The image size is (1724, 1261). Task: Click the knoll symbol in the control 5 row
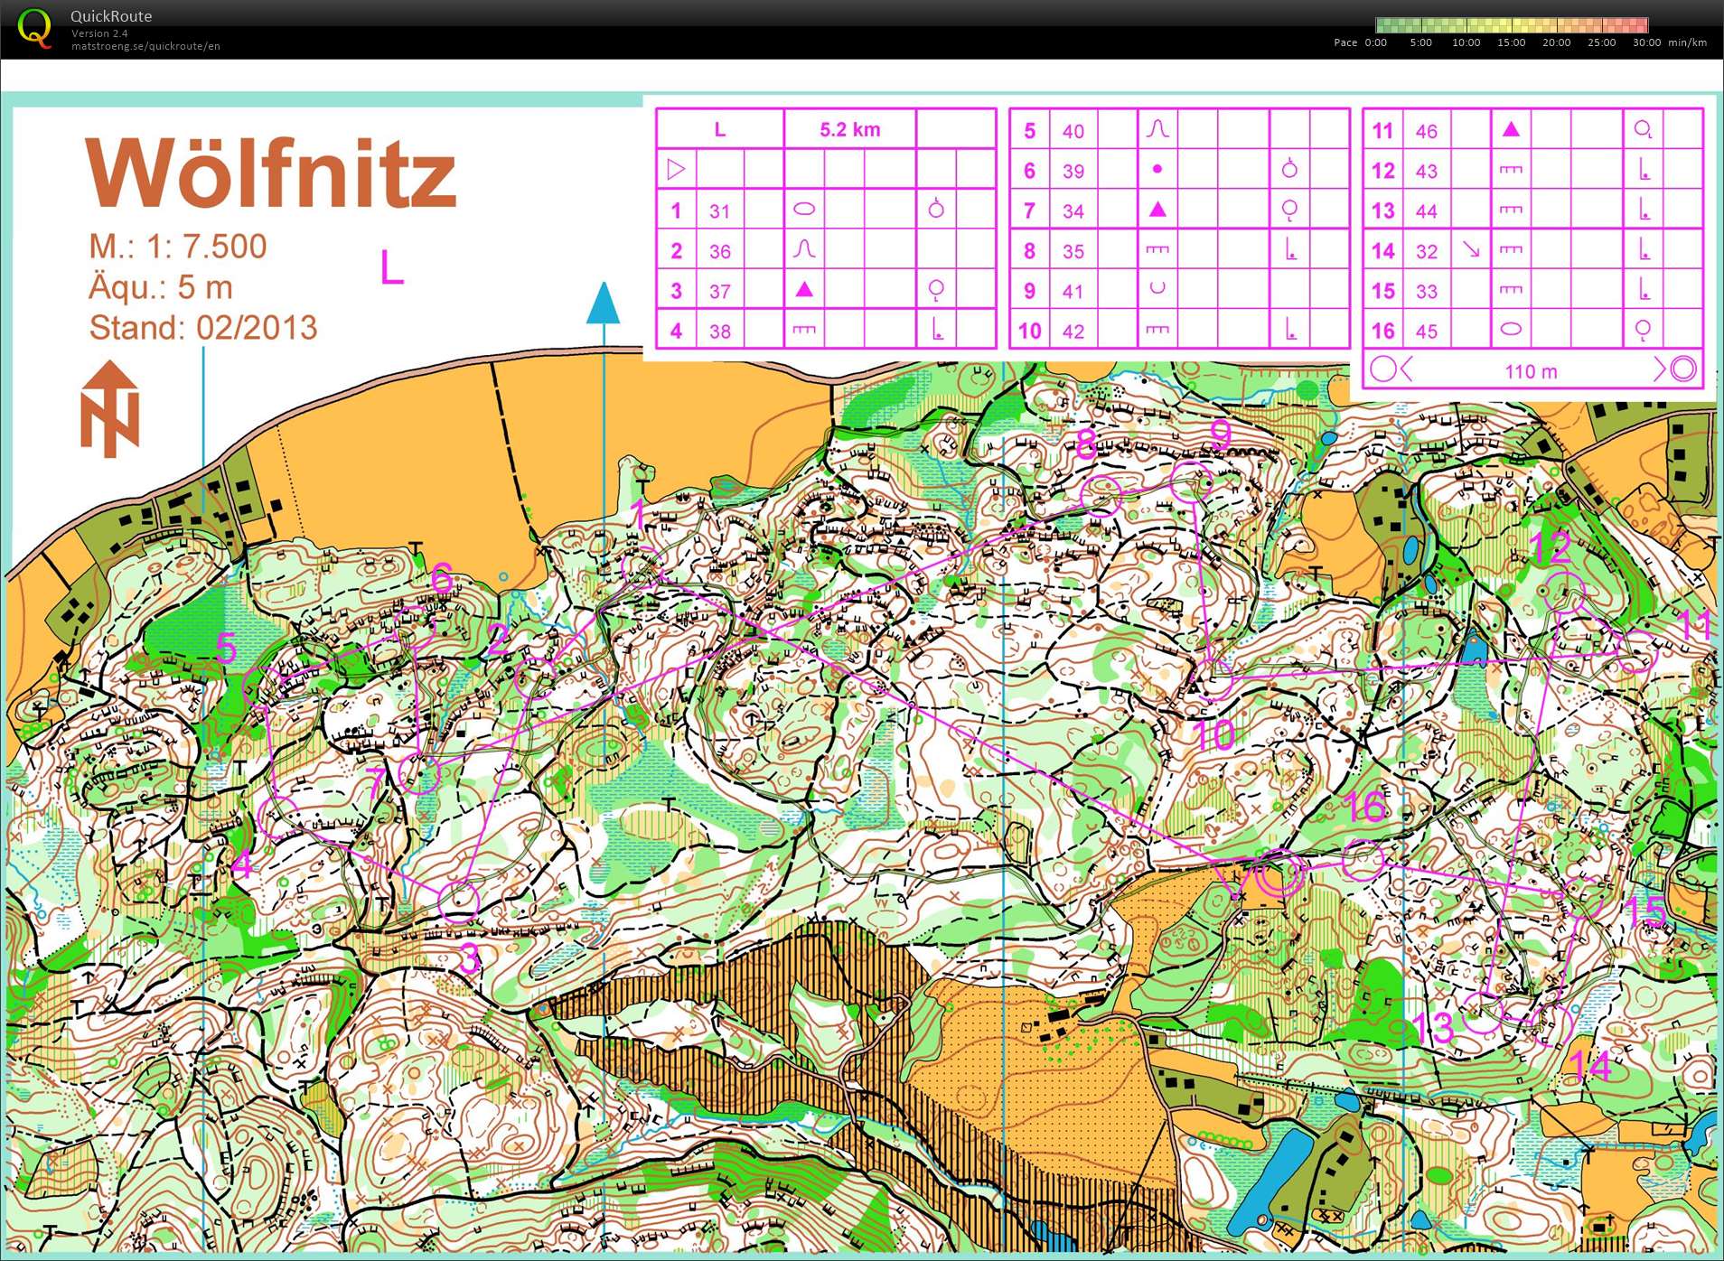click(1157, 129)
